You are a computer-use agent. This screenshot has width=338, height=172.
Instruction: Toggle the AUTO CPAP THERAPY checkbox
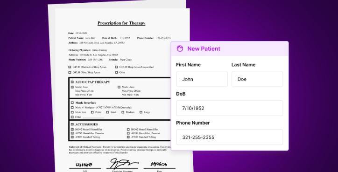click(72, 82)
